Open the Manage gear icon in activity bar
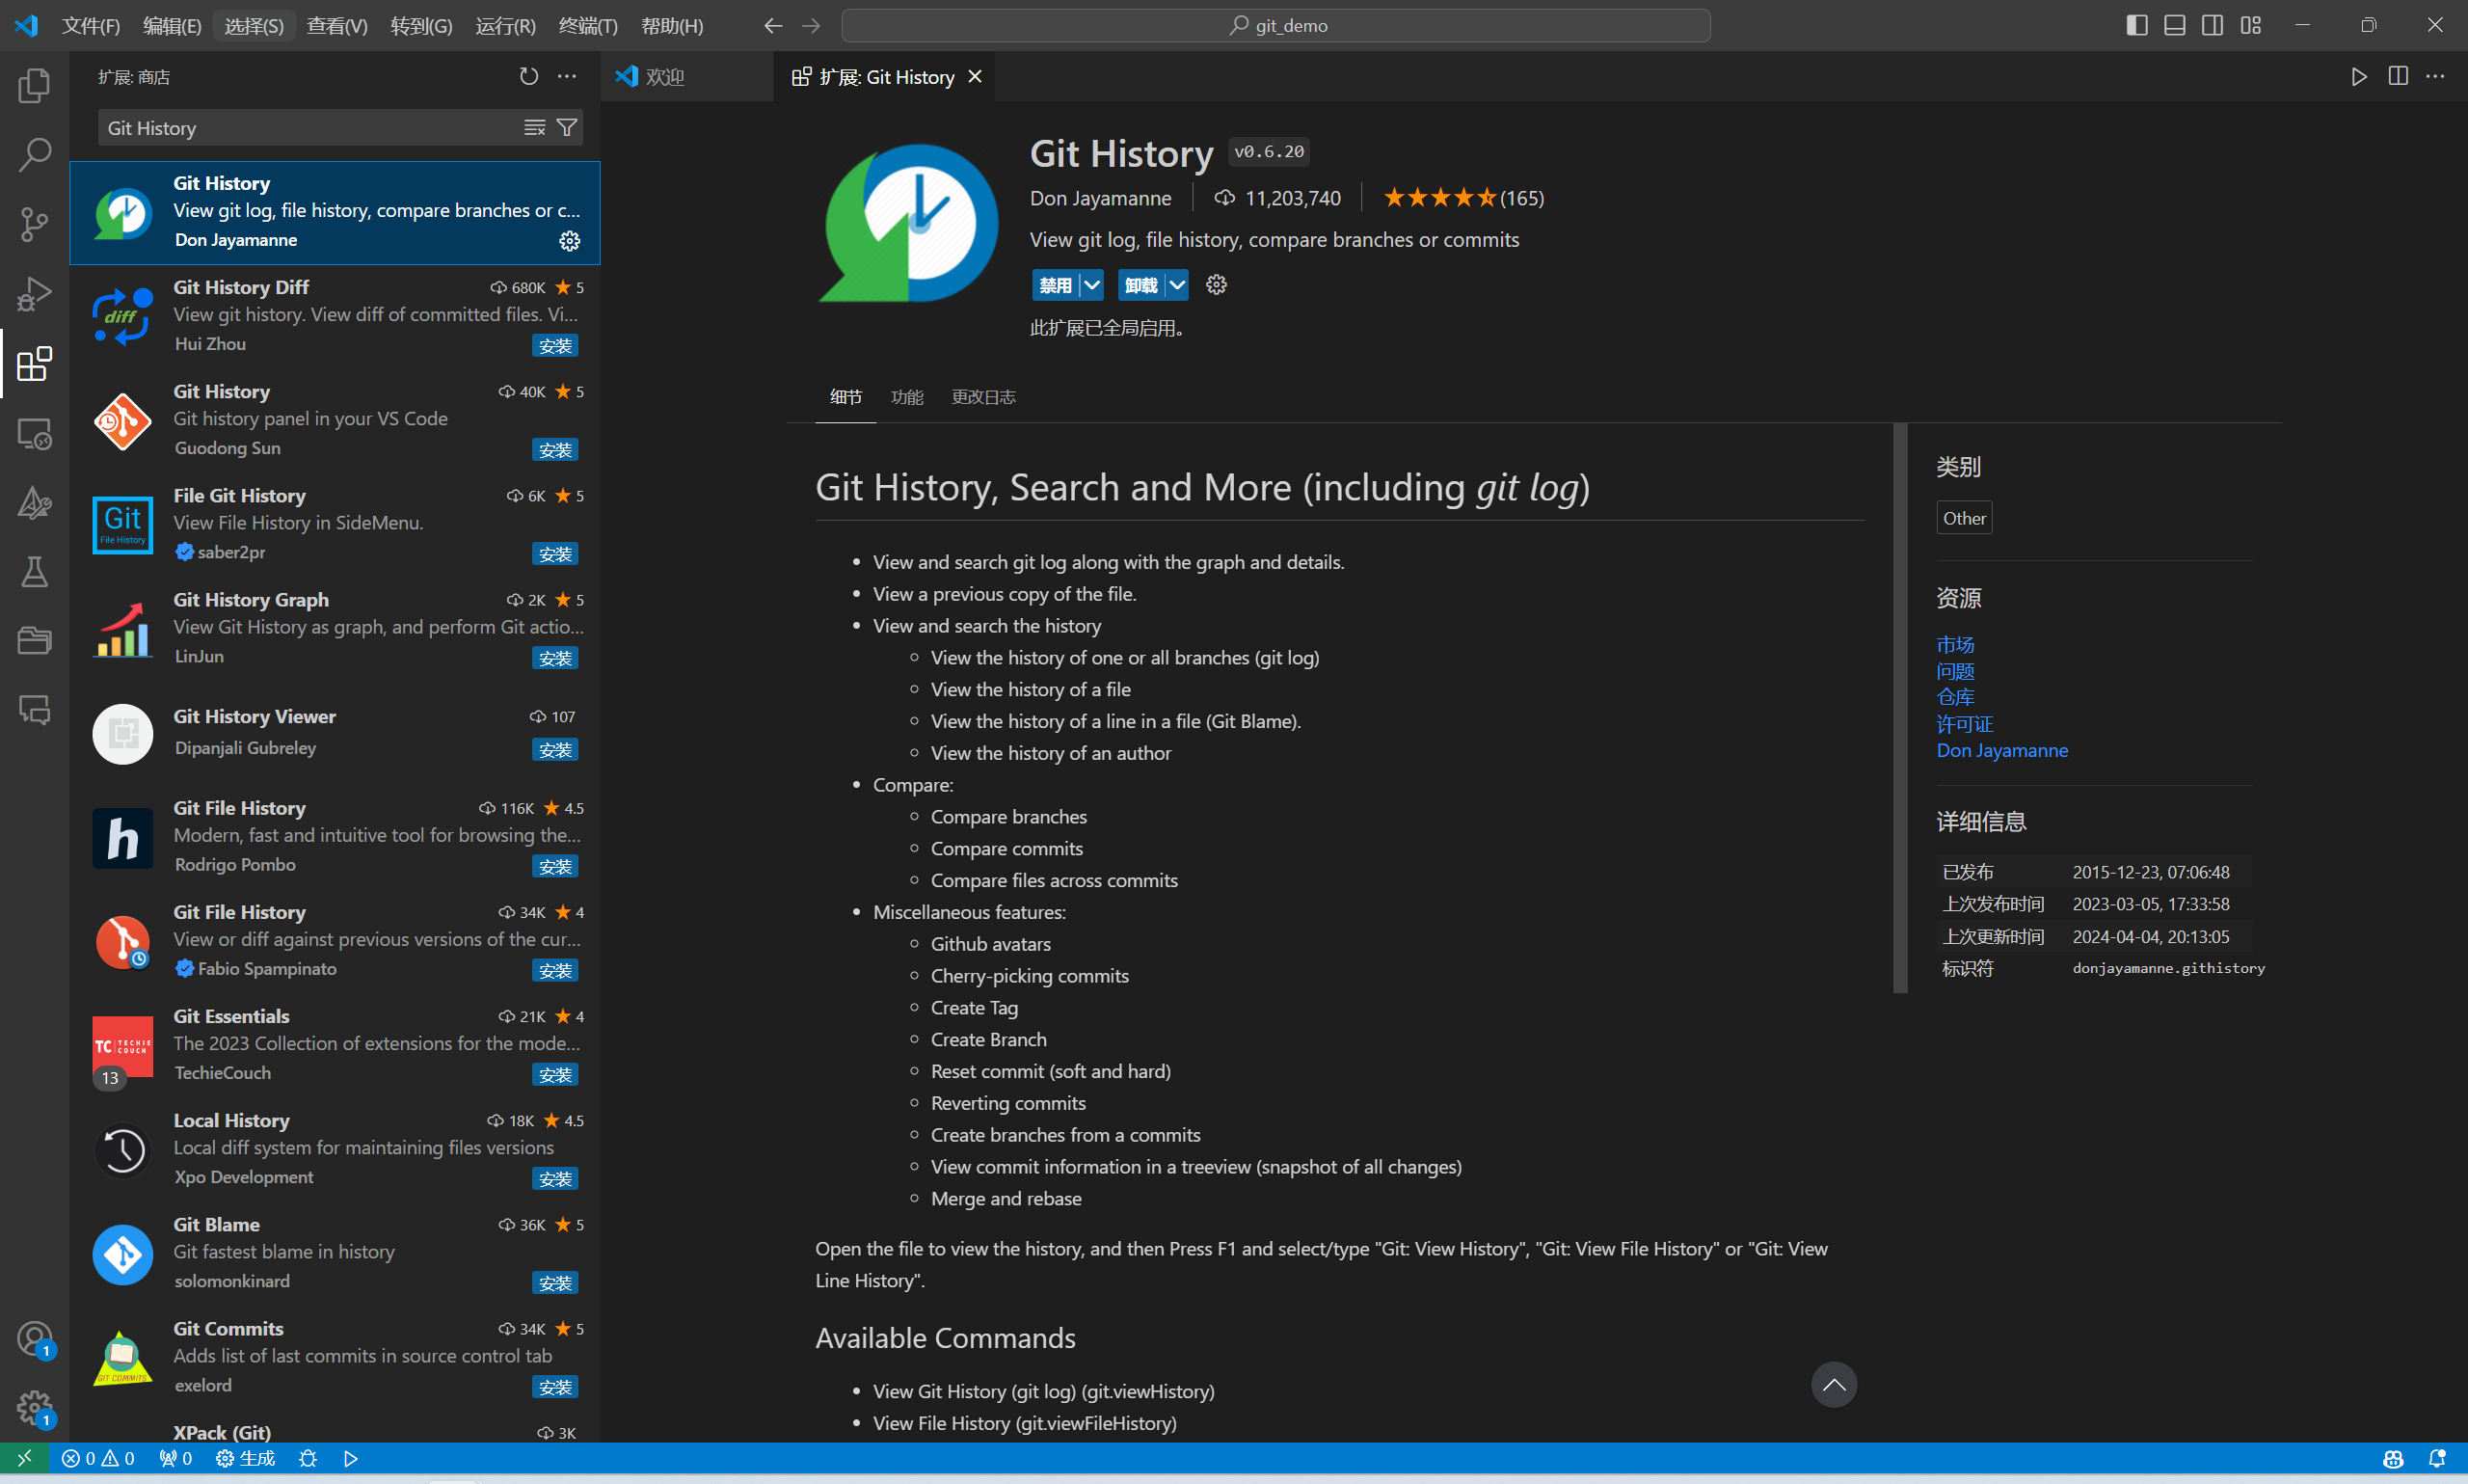The width and height of the screenshot is (2468, 1484). point(34,1405)
